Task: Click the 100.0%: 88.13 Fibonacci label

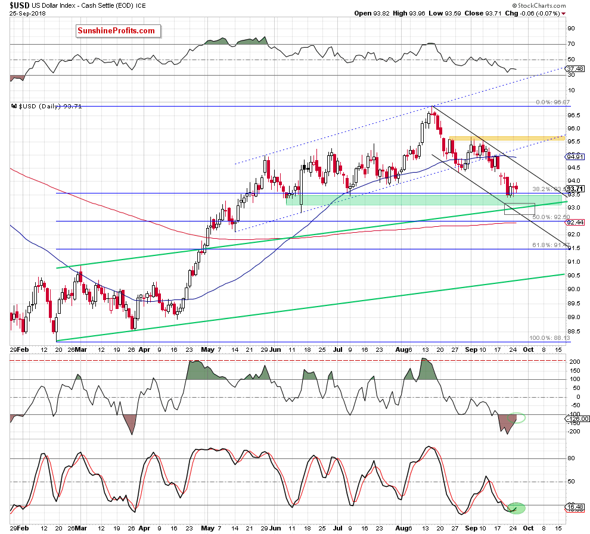Action: [x=549, y=338]
